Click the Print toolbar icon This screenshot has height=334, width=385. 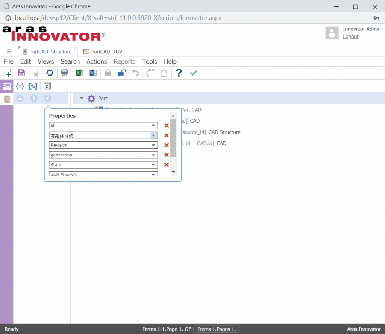[x=65, y=73]
